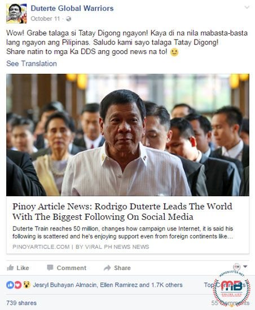Click the red heart Love reaction icon
This screenshot has height=310, width=255.
pos(17,285)
